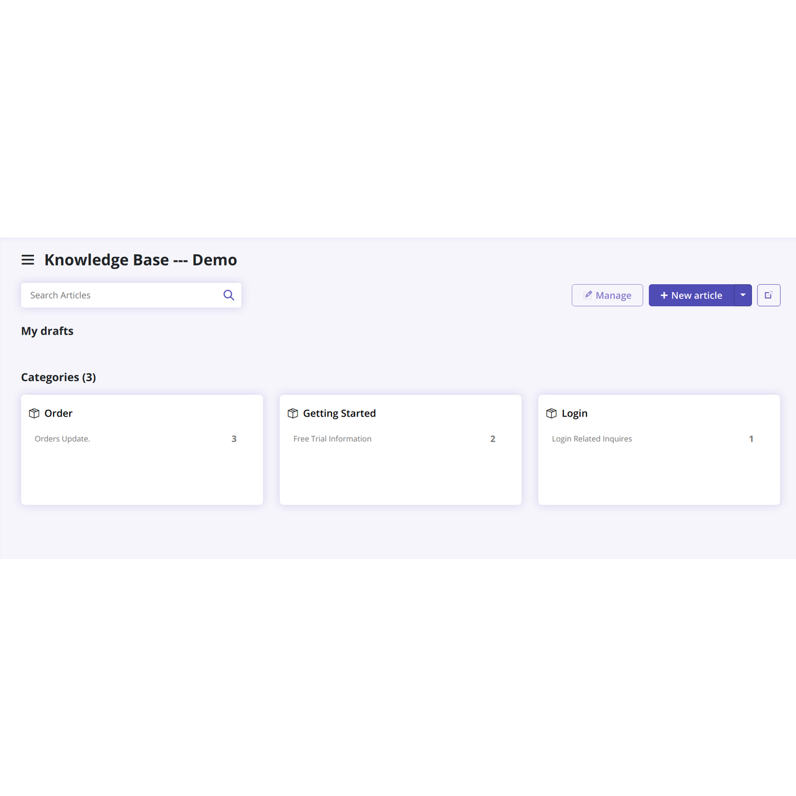
Task: Click the Login Related Inquires description
Action: pyautogui.click(x=592, y=439)
